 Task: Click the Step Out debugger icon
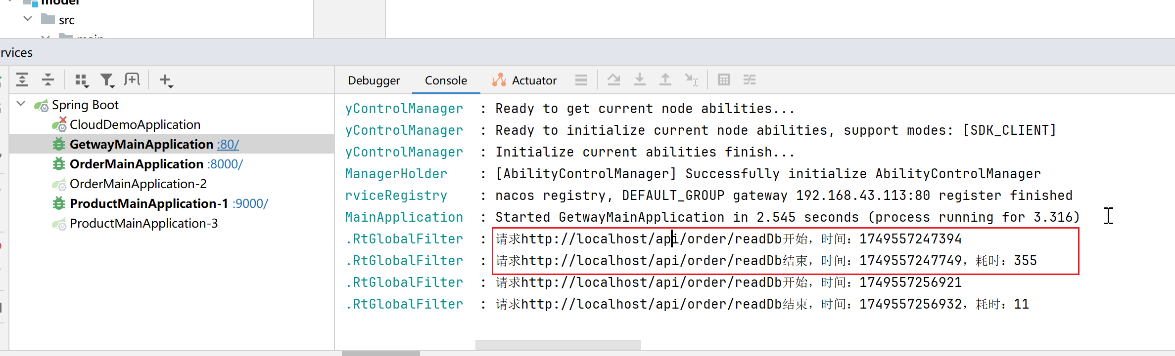(665, 79)
